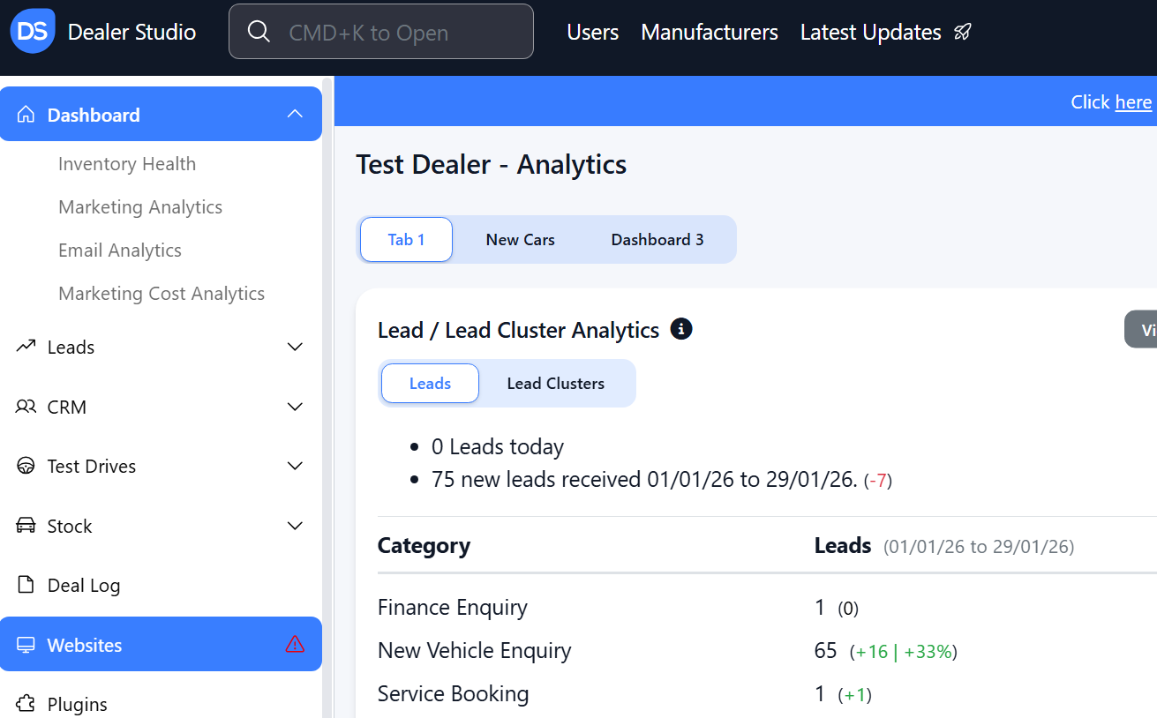Image resolution: width=1157 pixels, height=718 pixels.
Task: Collapse the Dashboard section chevron
Action: pos(296,115)
